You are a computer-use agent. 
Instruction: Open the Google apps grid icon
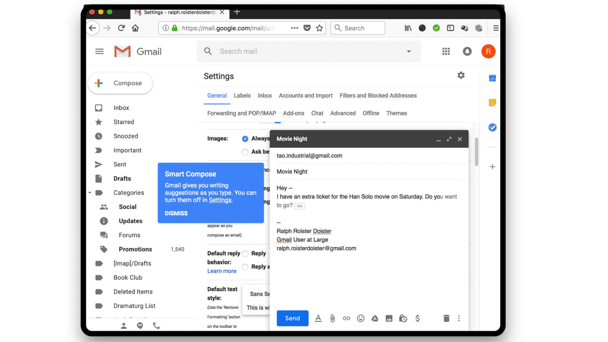pos(446,51)
